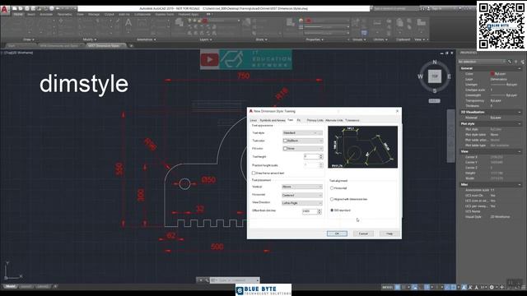Expand the Layers ribbon panel title

click(206, 39)
